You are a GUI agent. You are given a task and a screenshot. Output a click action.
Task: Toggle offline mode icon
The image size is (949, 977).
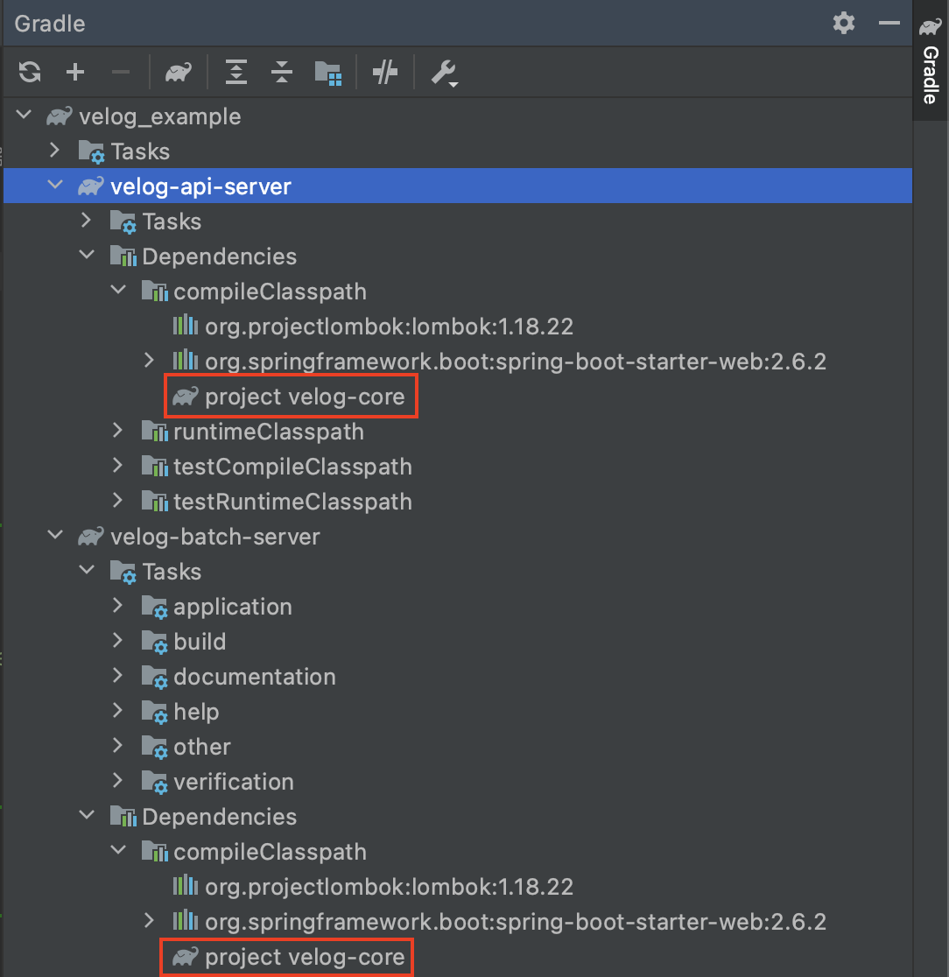click(x=385, y=73)
